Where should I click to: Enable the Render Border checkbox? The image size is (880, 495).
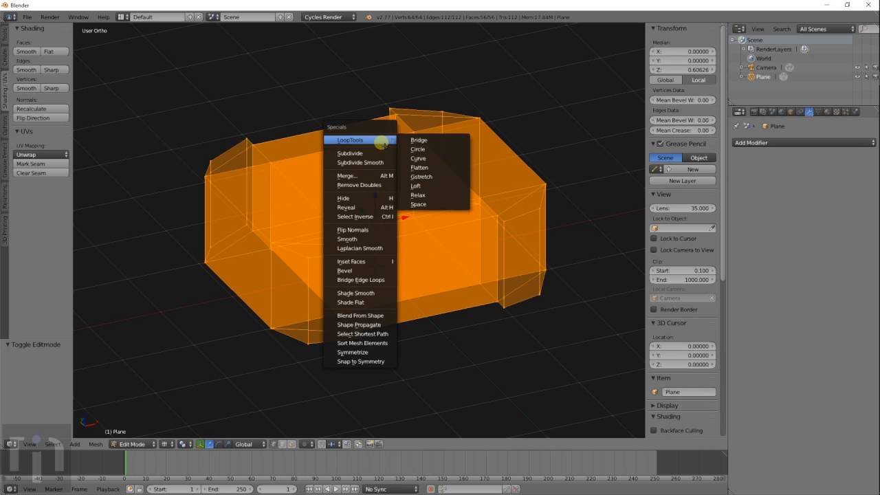654,309
